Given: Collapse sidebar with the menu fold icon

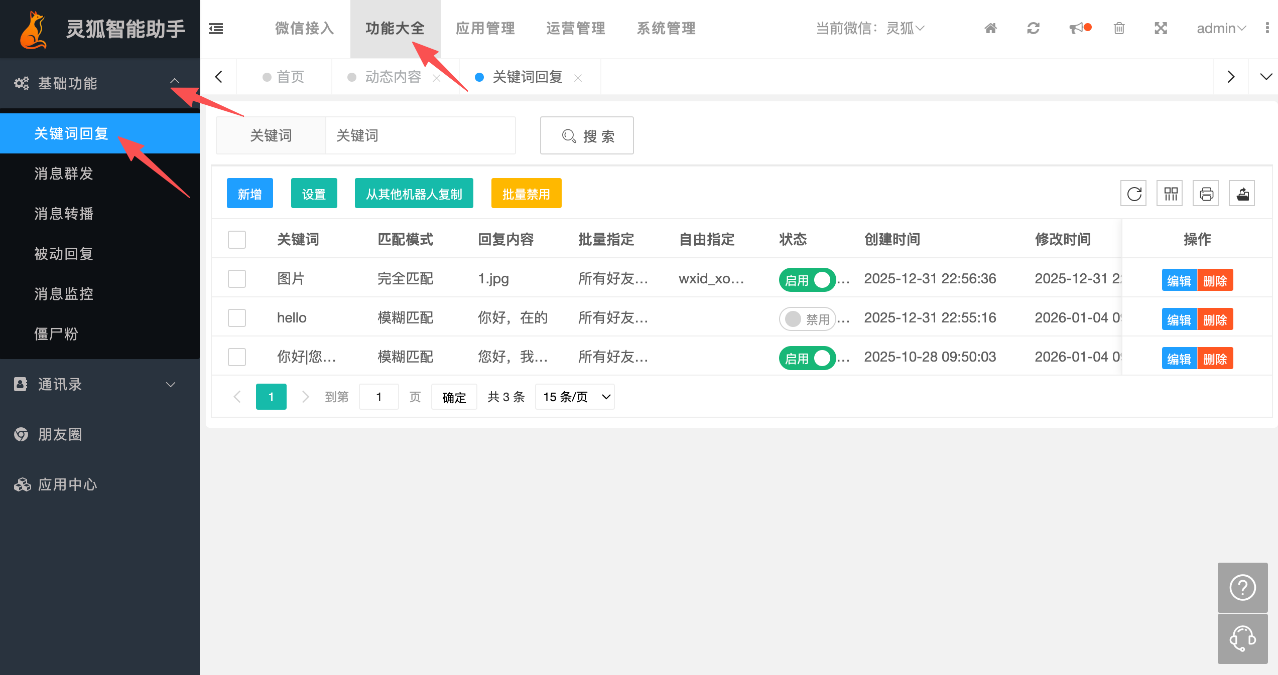Looking at the screenshot, I should pyautogui.click(x=216, y=28).
